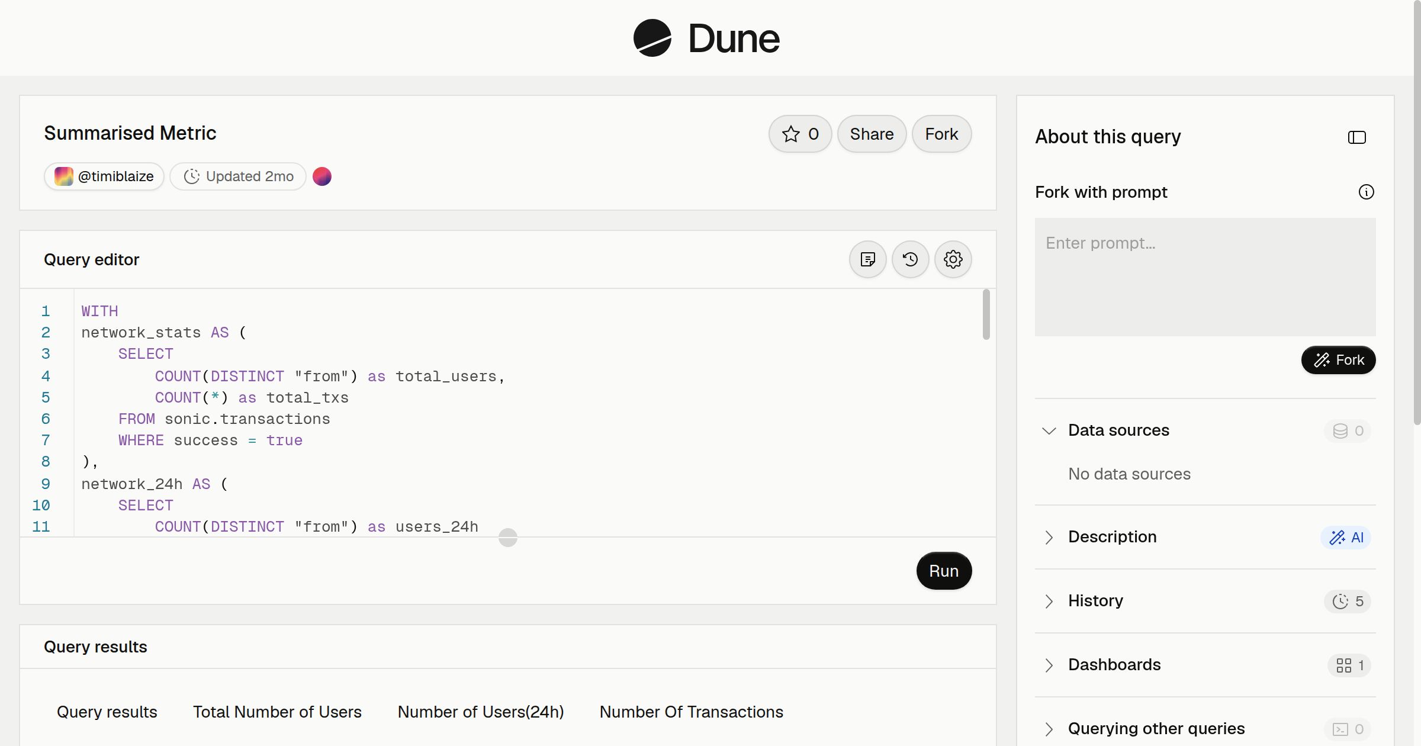1421x746 pixels.
Task: Click the Summarised Metric title
Action: point(130,133)
